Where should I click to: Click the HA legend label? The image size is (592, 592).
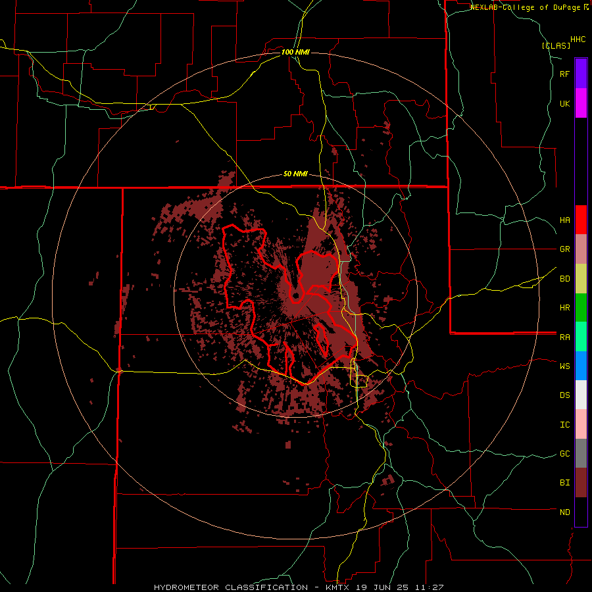pyautogui.click(x=564, y=220)
